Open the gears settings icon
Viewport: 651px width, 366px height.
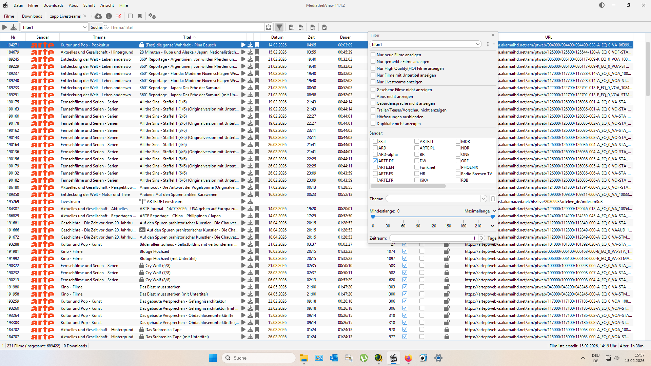coord(152,16)
